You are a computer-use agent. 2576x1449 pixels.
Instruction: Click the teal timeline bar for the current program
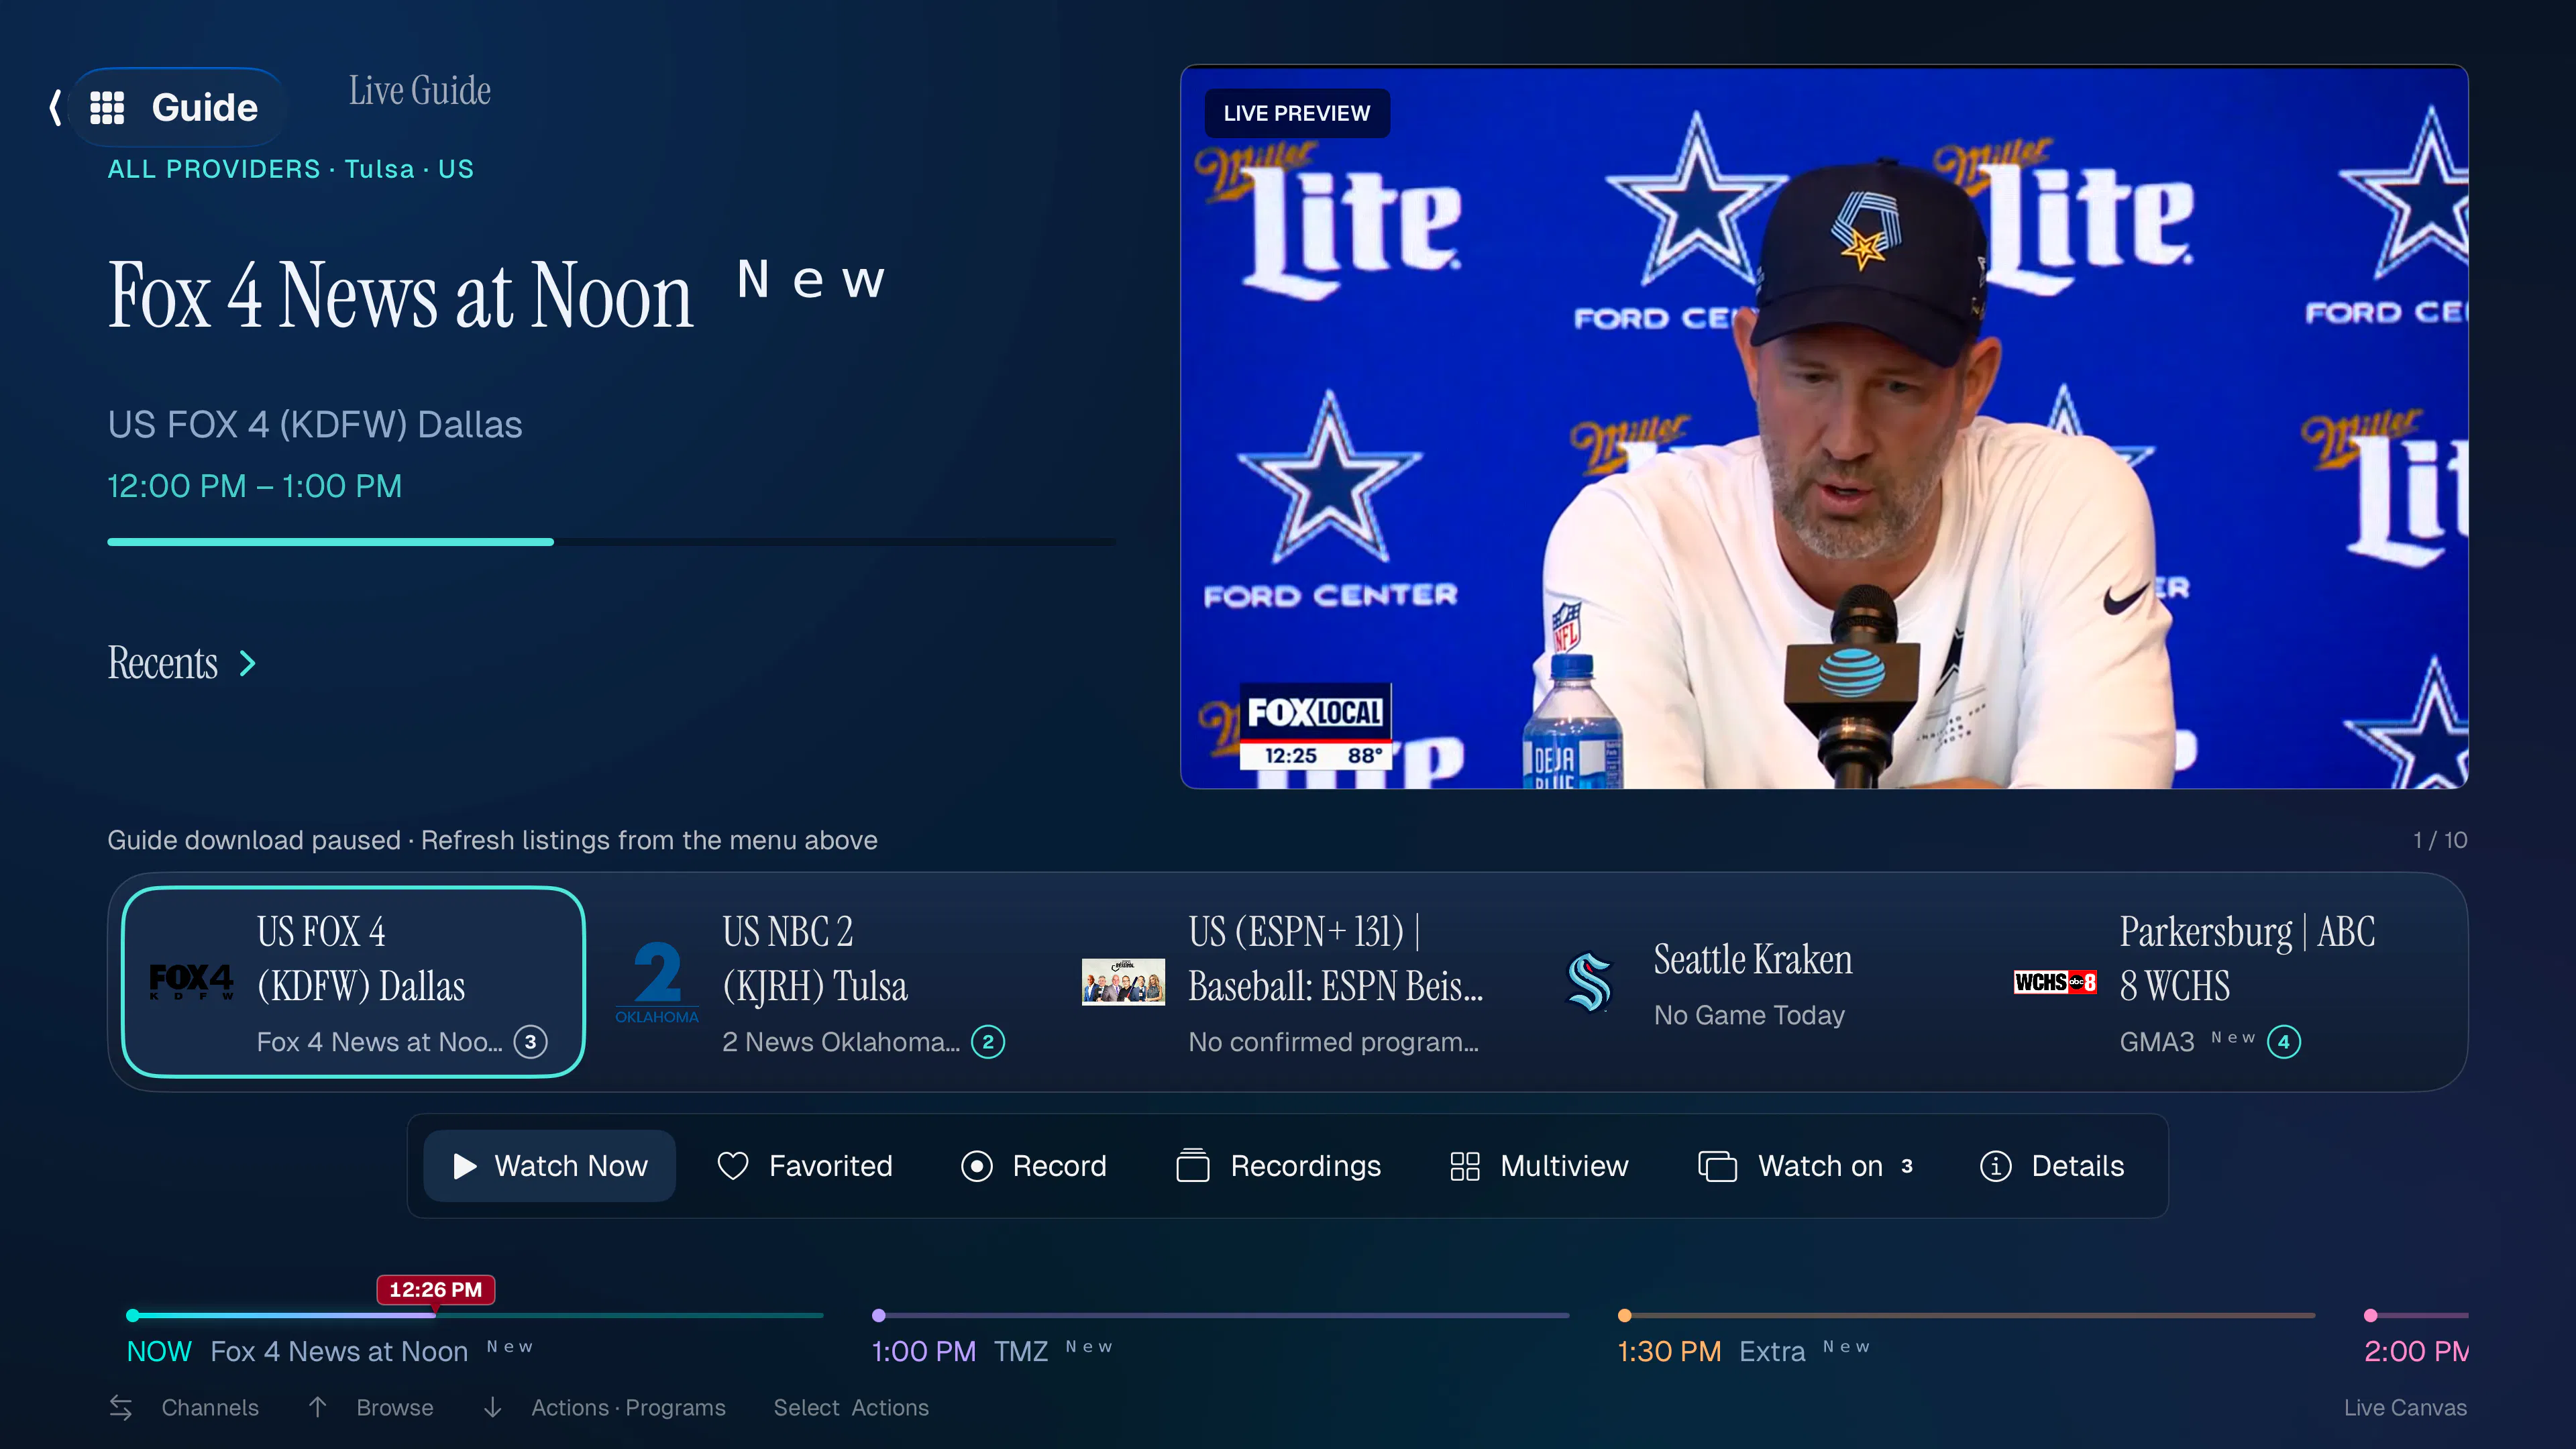(475, 1315)
